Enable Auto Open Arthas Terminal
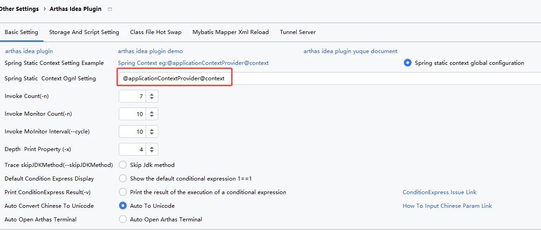This screenshot has height=230, width=541. point(123,219)
